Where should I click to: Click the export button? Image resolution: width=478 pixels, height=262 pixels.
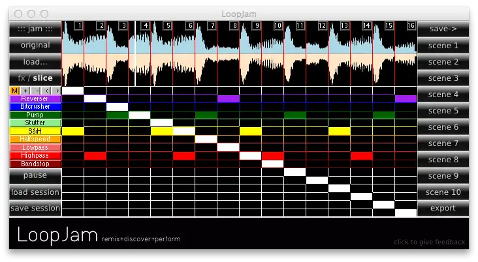443,208
